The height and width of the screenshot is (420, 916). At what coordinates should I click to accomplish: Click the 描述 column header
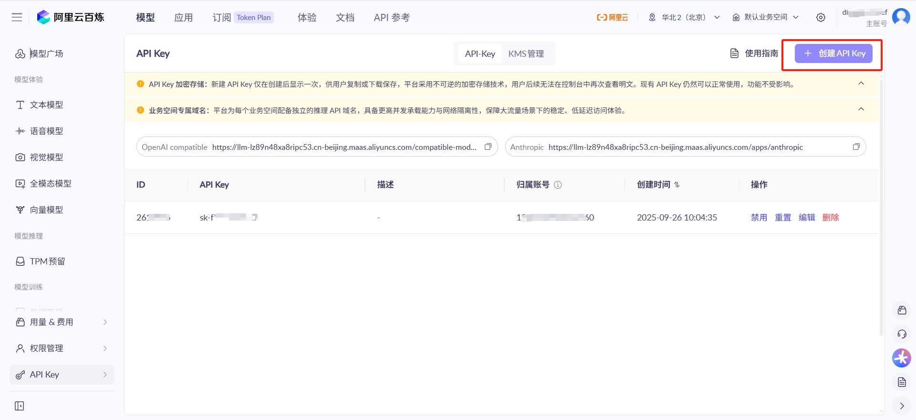[x=385, y=185]
